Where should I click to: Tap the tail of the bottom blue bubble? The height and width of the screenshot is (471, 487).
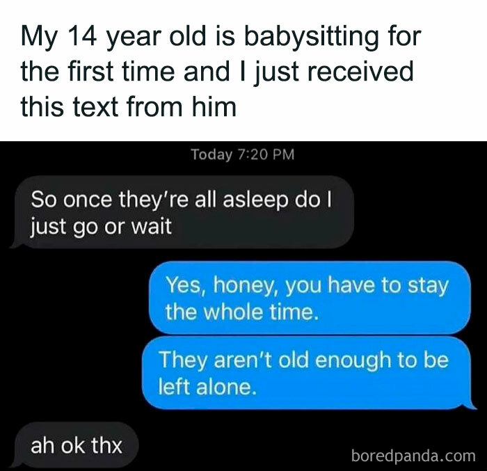[x=470, y=405]
